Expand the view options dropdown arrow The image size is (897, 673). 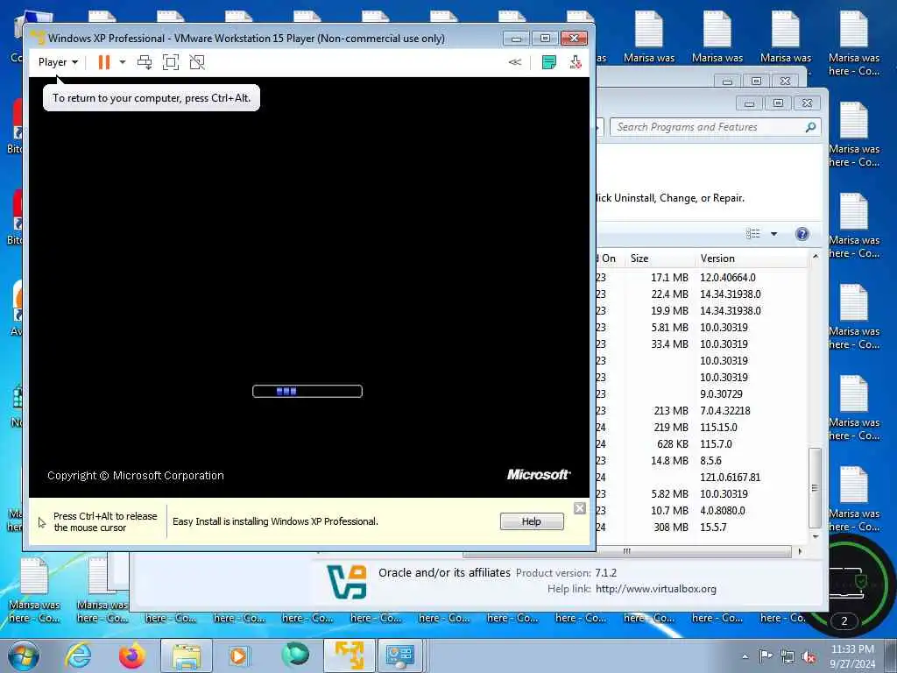pos(774,233)
